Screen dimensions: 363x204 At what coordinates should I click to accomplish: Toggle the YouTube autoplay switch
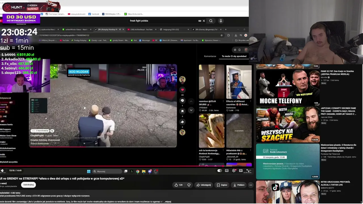pos(220,171)
